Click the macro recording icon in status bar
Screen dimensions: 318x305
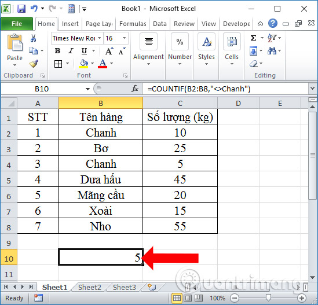38,298
